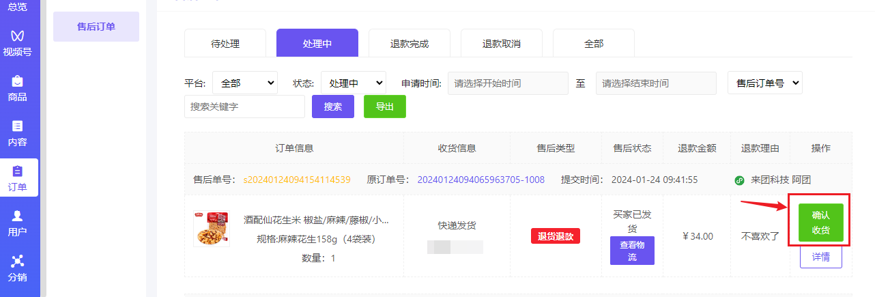Screen dimensions: 875x297
Task: Open the 平台 dropdown showing 全部
Action: tap(245, 83)
